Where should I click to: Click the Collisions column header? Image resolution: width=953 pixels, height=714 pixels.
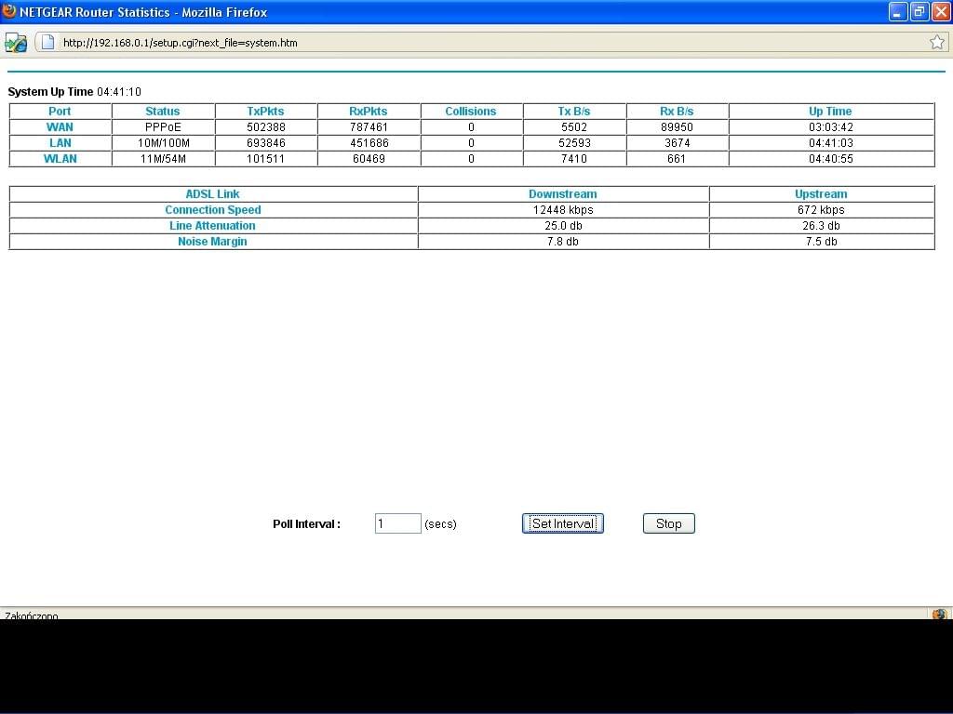click(x=470, y=112)
